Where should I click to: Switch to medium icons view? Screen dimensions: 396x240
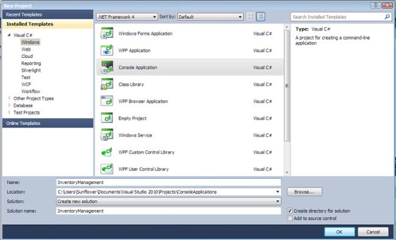point(261,17)
